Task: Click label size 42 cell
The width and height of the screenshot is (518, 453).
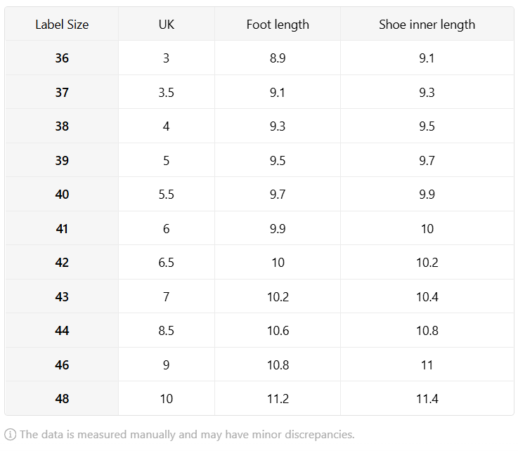Action: click(x=62, y=263)
